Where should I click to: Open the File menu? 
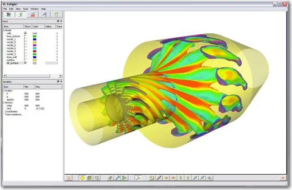pos(5,9)
